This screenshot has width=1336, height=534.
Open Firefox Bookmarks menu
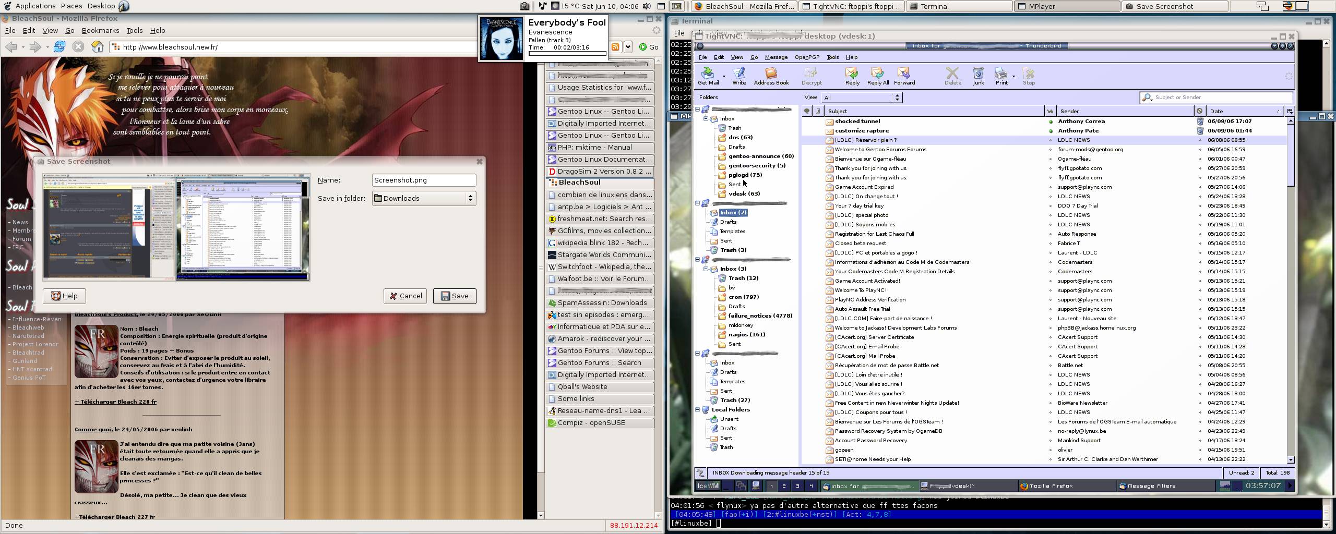pos(100,31)
